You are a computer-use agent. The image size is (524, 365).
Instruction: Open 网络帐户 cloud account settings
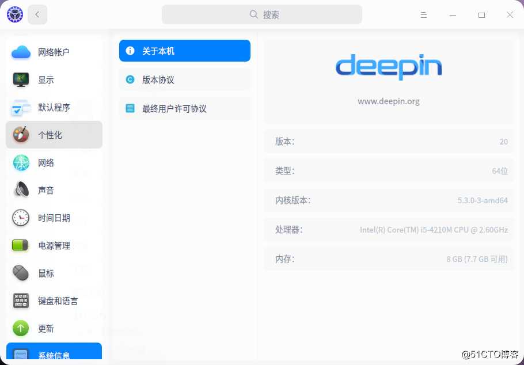[x=54, y=52]
